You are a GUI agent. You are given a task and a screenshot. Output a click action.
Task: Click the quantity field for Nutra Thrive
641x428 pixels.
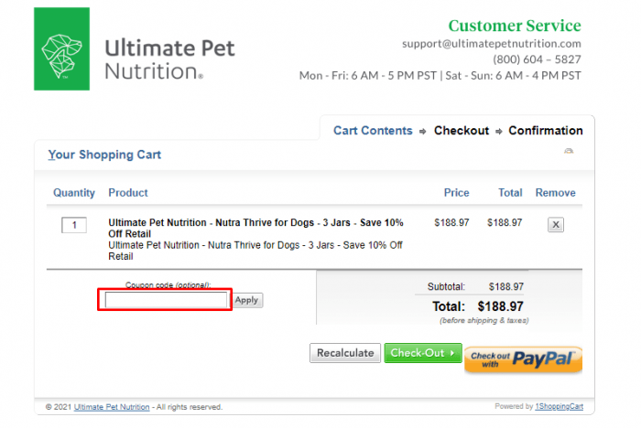tap(74, 225)
